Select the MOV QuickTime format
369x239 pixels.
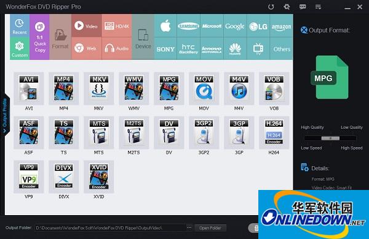coord(204,88)
